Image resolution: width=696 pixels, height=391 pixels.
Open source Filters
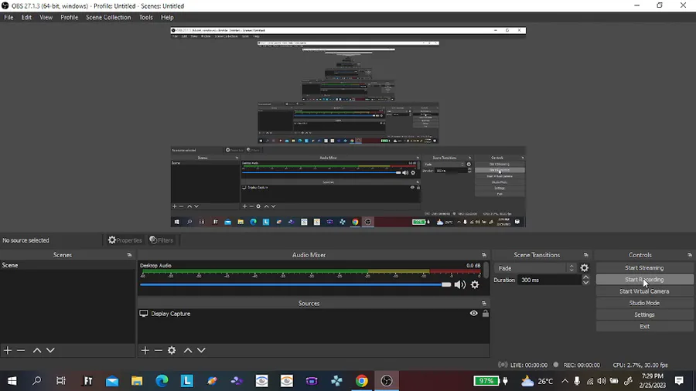coord(162,240)
